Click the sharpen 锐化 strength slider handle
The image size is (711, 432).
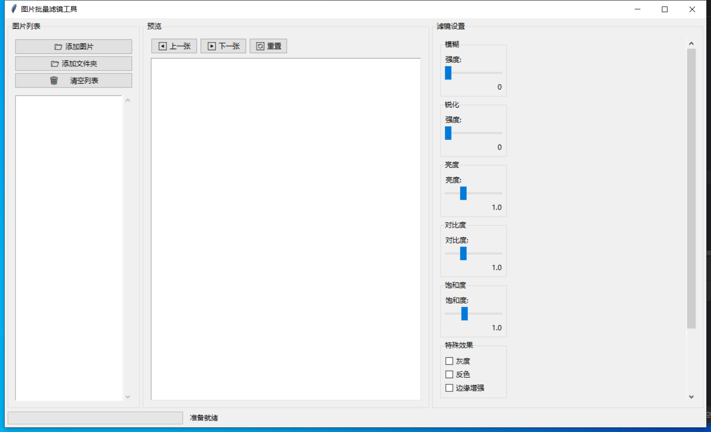click(448, 133)
